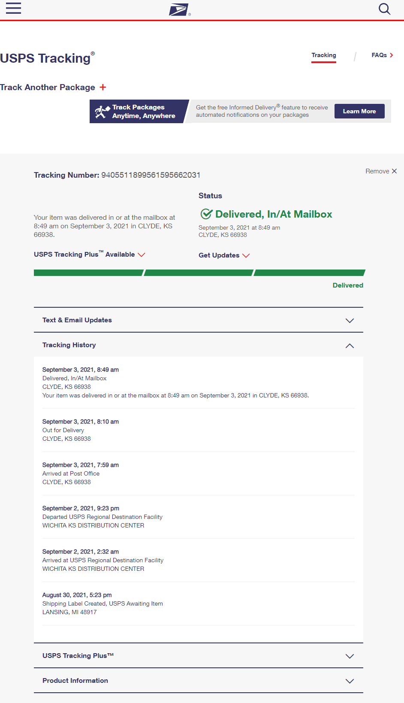Expand the Text & Email Updates section
The image size is (404, 703).
(x=350, y=321)
